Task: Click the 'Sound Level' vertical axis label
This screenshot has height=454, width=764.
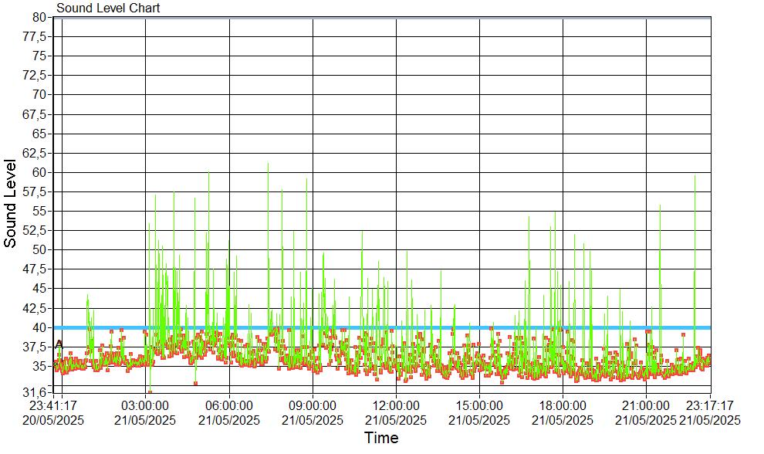Action: pos(11,203)
